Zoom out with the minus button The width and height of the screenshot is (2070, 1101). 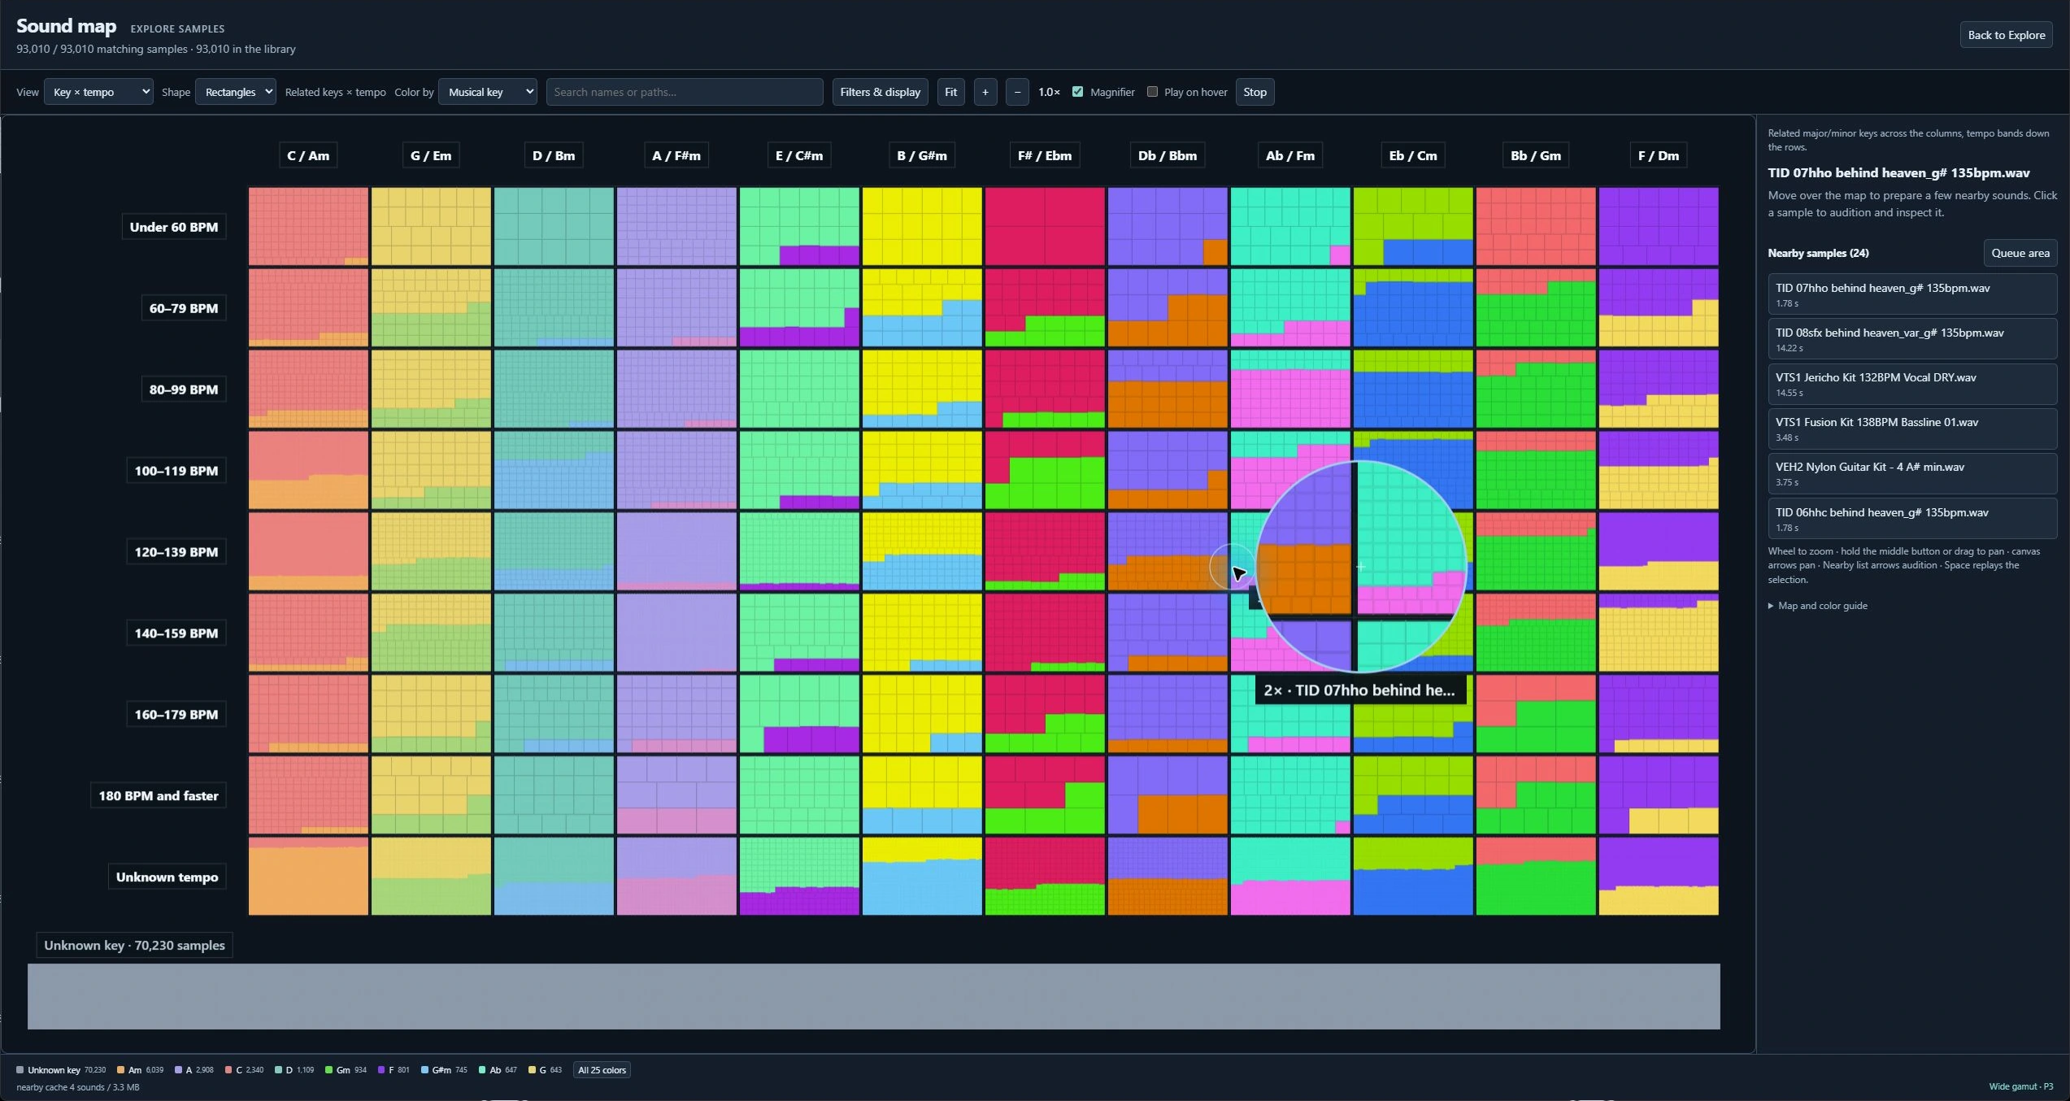click(1017, 92)
